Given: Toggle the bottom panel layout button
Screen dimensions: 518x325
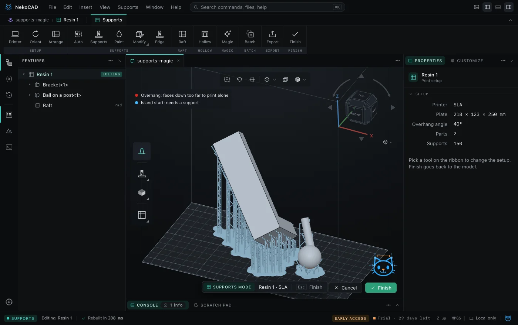Looking at the screenshot, I should (x=498, y=7).
